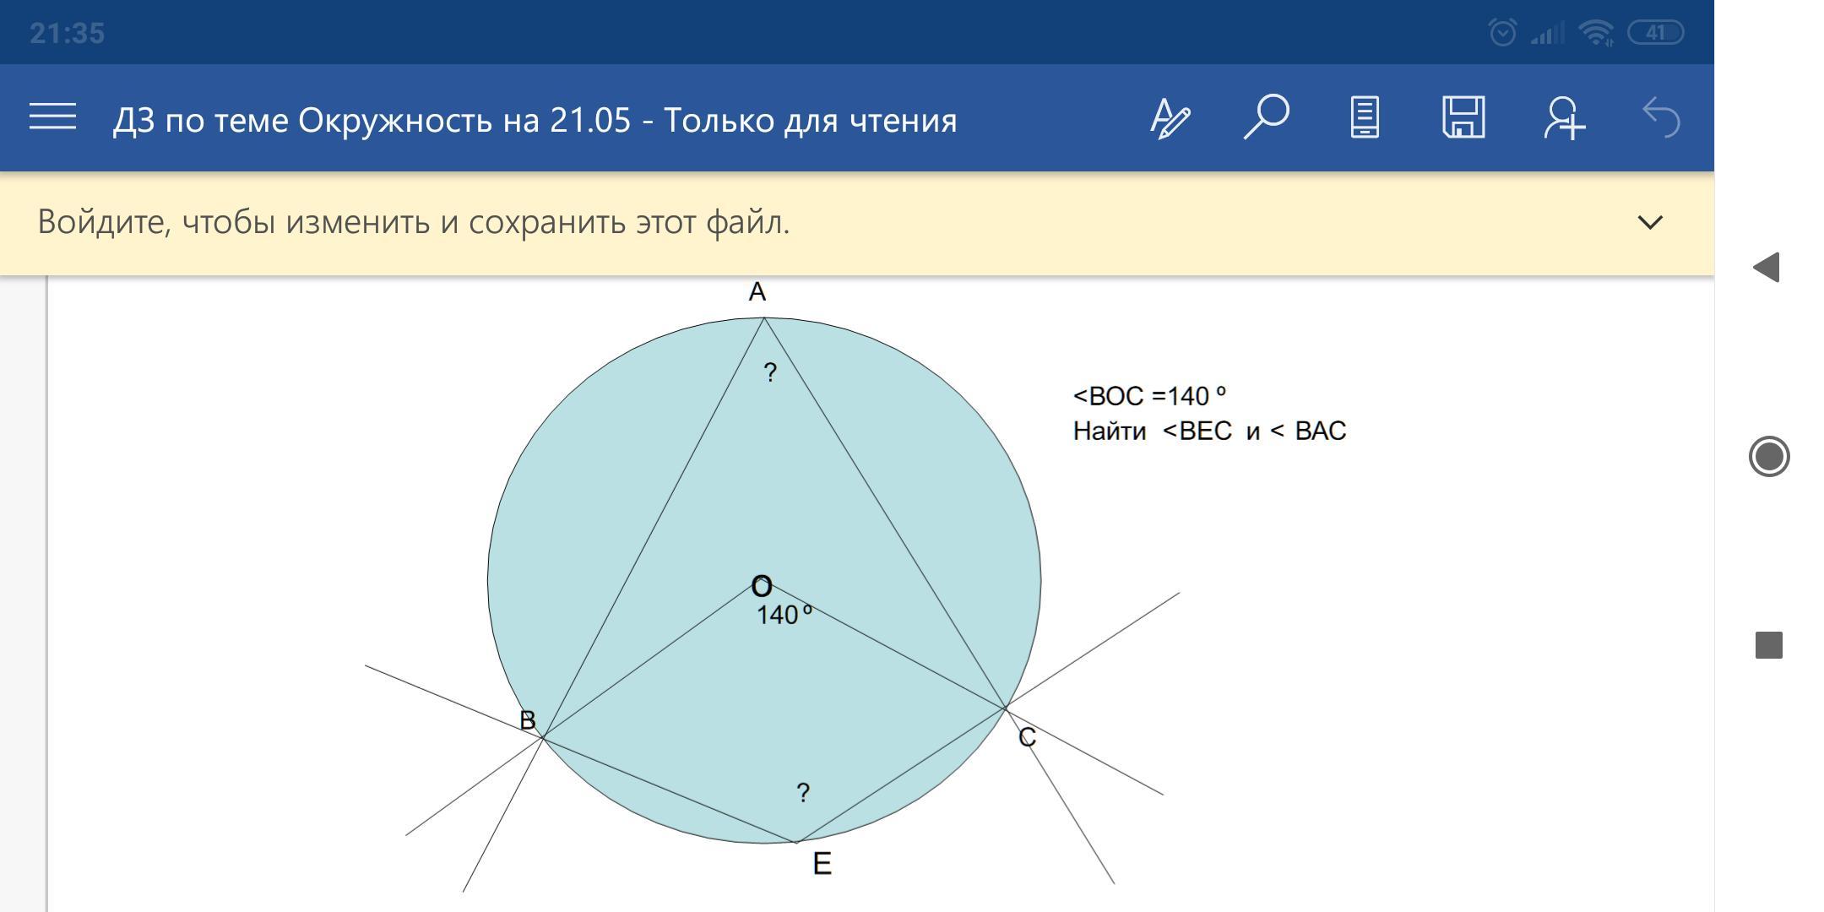This screenshot has width=1824, height=912.
Task: Tap the Android home circle button
Action: pos(1769,457)
